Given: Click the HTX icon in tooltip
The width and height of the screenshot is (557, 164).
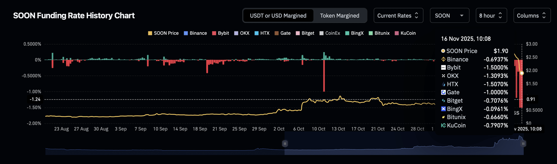Looking at the screenshot, I should 444,84.
